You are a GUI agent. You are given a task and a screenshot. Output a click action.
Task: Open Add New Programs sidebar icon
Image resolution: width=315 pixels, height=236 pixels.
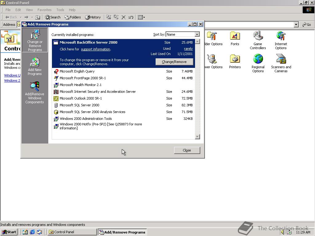pyautogui.click(x=35, y=67)
